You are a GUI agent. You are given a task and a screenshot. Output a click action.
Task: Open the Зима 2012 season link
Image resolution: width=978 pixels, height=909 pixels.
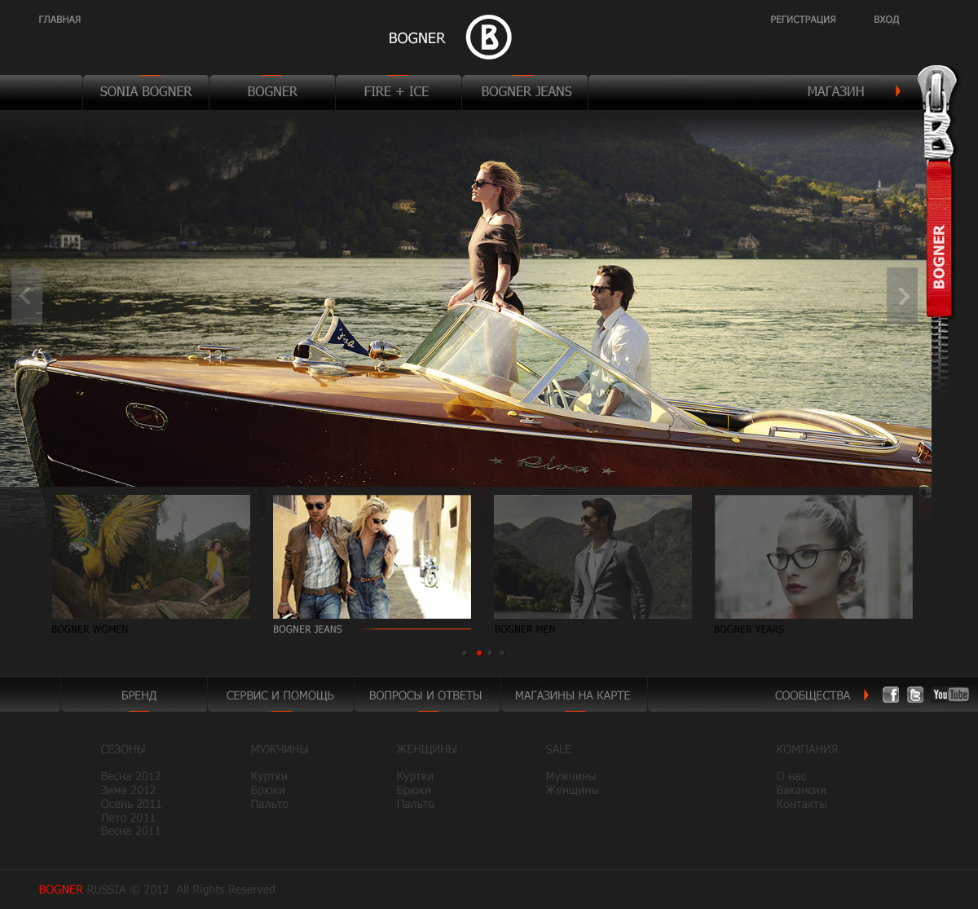(128, 790)
